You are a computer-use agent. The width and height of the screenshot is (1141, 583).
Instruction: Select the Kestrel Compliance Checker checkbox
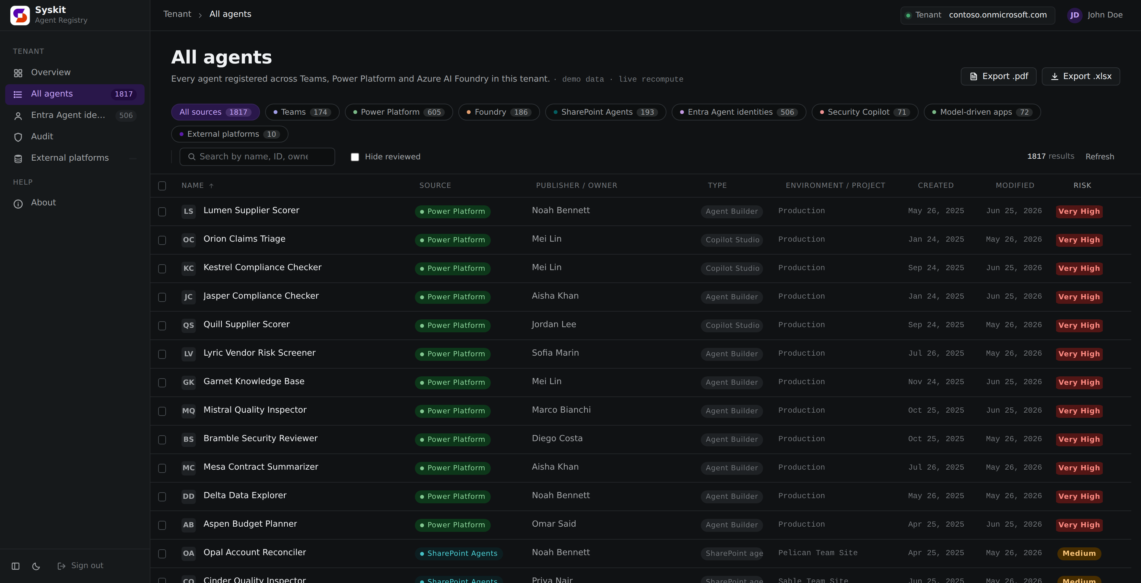point(162,269)
